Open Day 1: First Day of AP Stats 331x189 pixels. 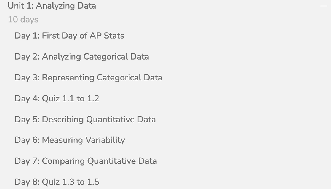pyautogui.click(x=69, y=36)
